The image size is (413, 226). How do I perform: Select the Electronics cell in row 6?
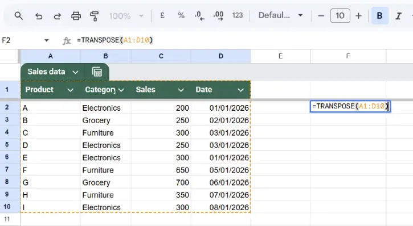(105, 157)
